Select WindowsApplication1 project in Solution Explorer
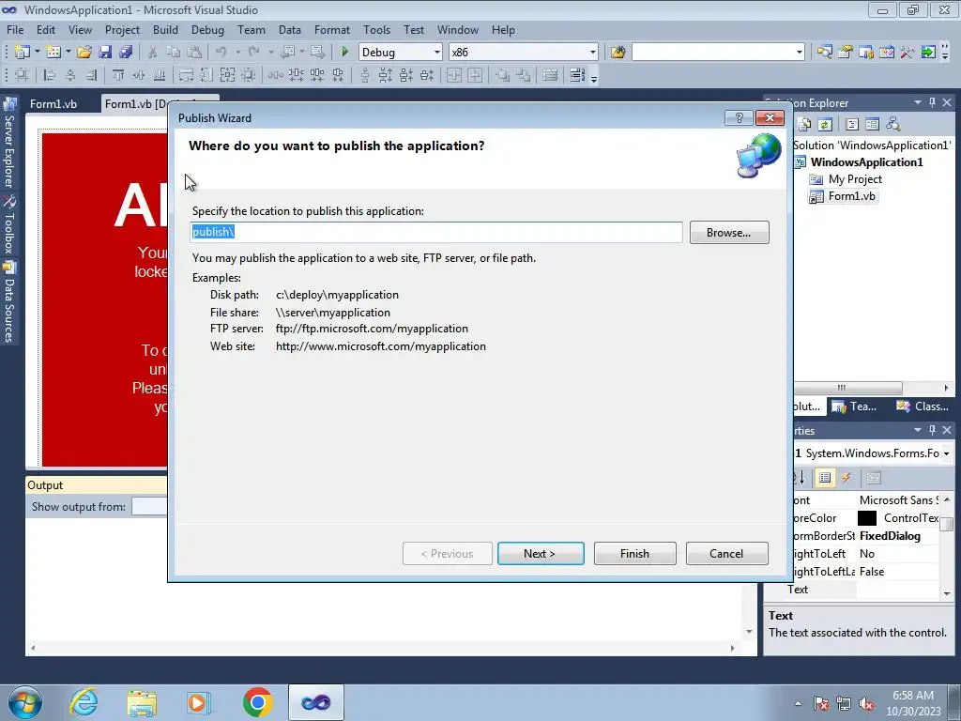Image resolution: width=961 pixels, height=721 pixels. point(866,161)
